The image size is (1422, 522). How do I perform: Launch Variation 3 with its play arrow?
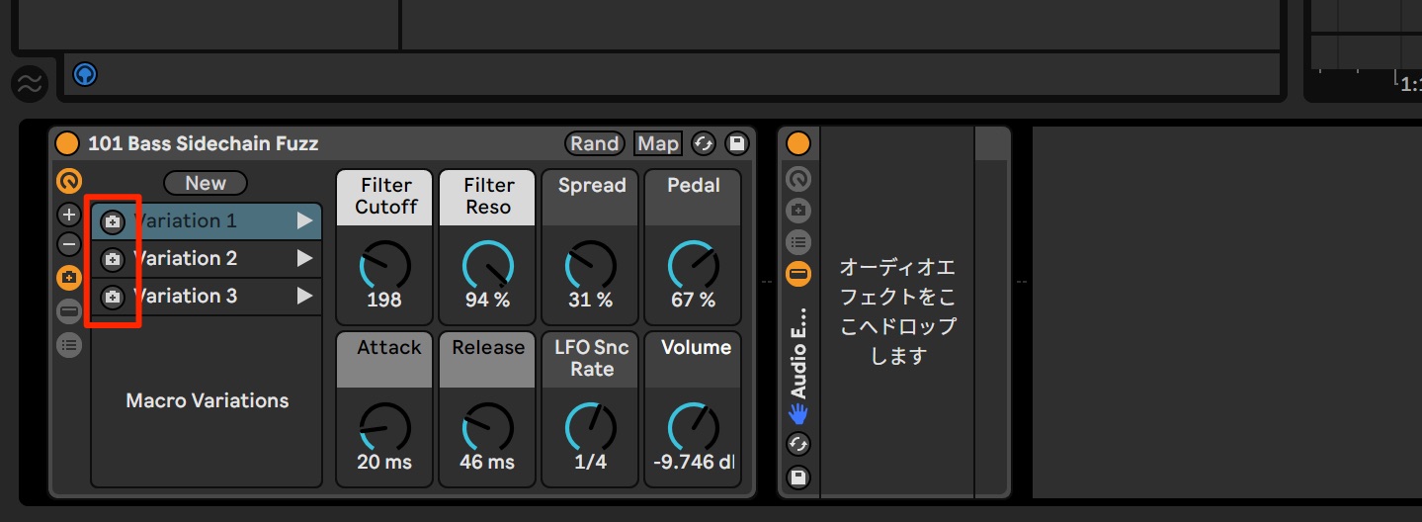pos(305,296)
